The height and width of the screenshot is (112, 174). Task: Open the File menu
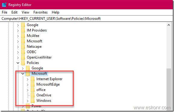[x=5, y=12]
